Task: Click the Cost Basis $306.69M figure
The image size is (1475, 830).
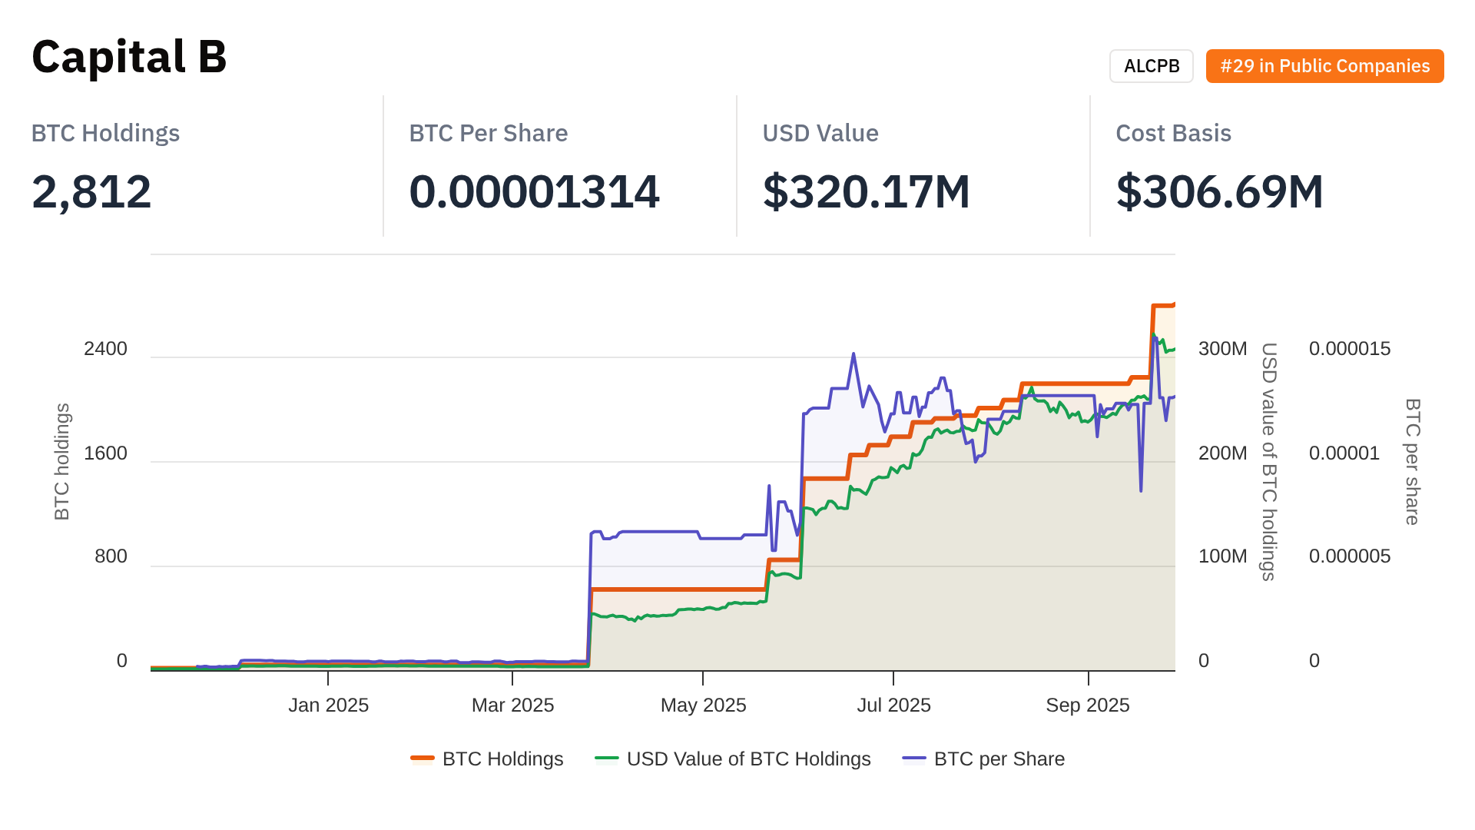Action: pyautogui.click(x=1219, y=191)
